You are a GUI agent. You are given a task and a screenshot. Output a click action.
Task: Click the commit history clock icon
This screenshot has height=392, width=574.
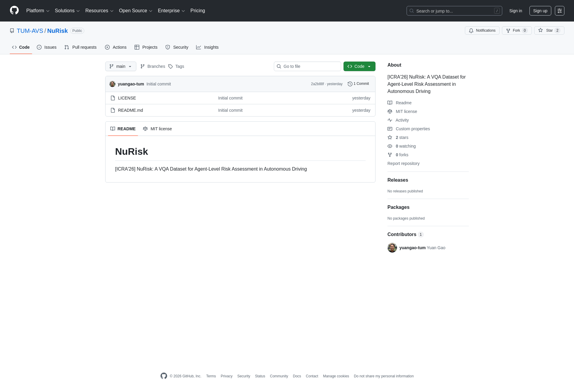coord(350,84)
